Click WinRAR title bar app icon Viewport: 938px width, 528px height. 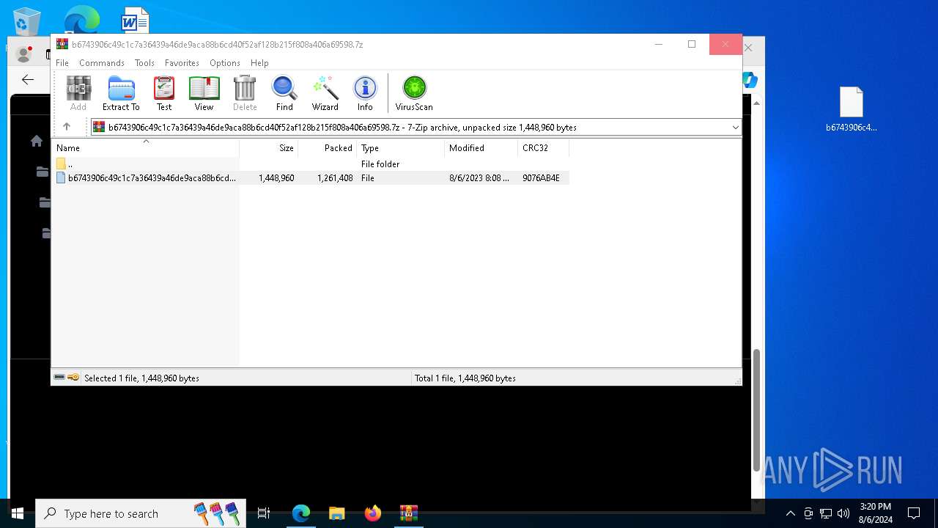pyautogui.click(x=62, y=44)
